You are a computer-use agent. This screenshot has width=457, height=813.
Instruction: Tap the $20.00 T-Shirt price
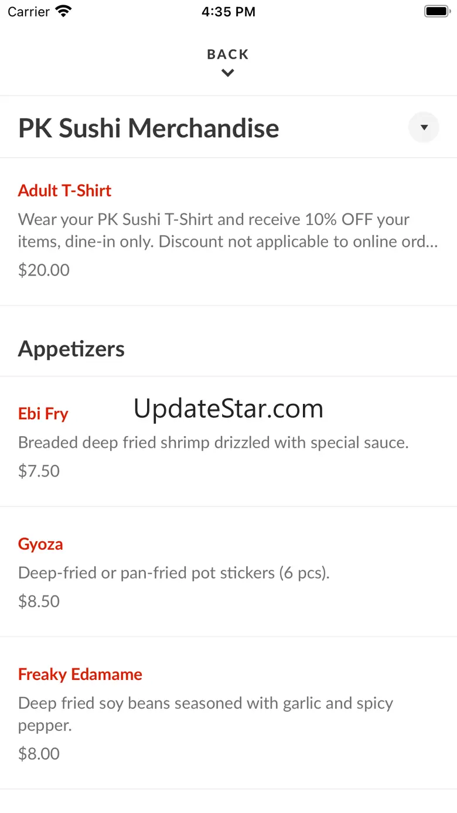pyautogui.click(x=44, y=270)
